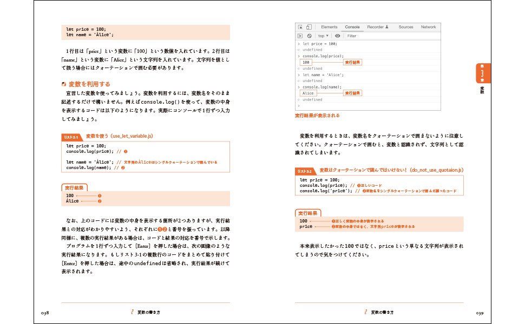Switch to the Elements tab
Screen dimensions: 525x324
[x=329, y=27]
